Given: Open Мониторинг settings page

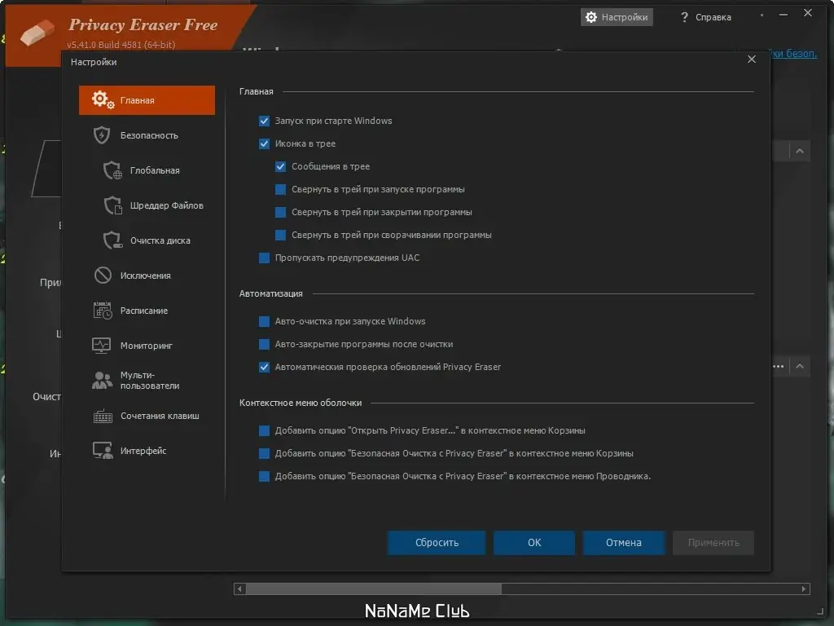Looking at the screenshot, I should [x=147, y=346].
